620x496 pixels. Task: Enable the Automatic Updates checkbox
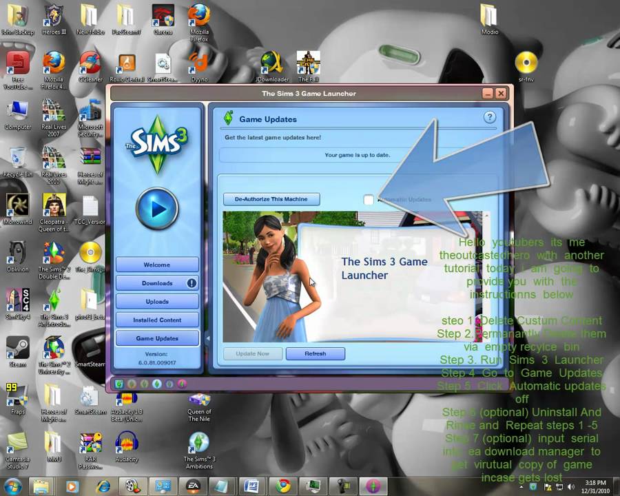pyautogui.click(x=369, y=199)
